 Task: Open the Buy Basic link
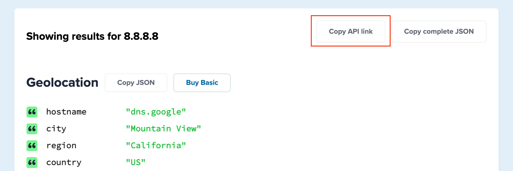tap(202, 83)
